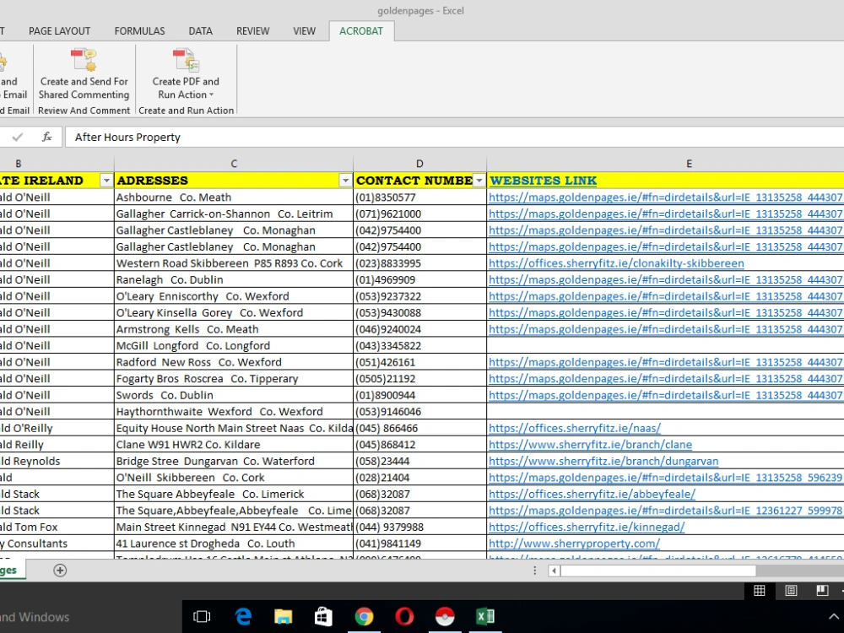Open the sherryfitz abbeyfeale link
Screen dimensions: 844x633
[x=592, y=494]
